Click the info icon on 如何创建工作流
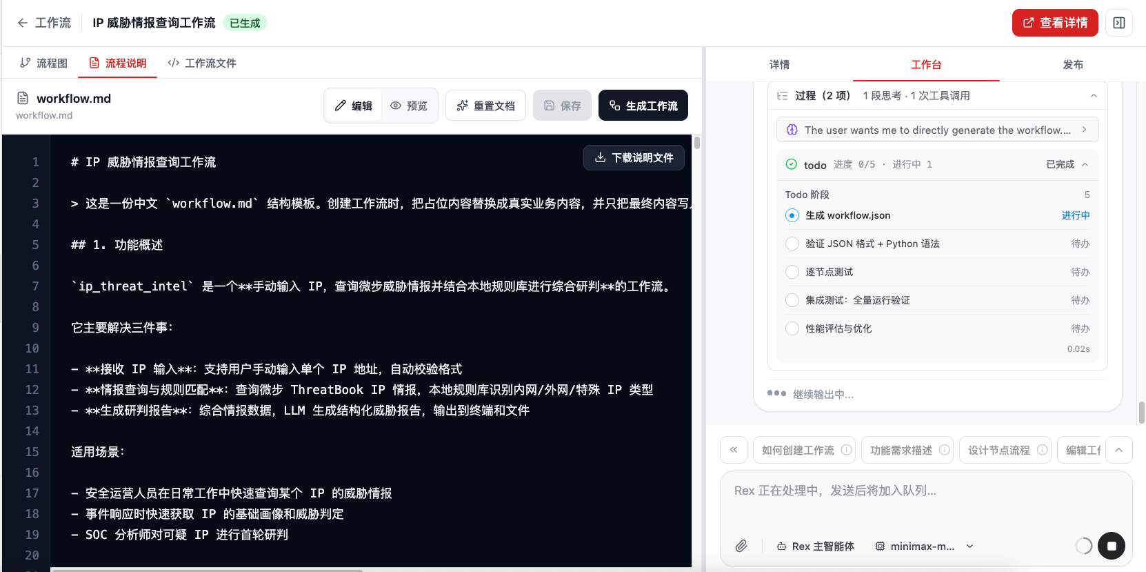Image resolution: width=1146 pixels, height=572 pixels. pos(847,450)
